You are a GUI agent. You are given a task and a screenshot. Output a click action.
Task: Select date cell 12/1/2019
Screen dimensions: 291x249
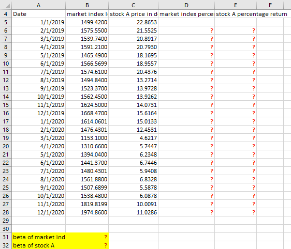click(38, 113)
